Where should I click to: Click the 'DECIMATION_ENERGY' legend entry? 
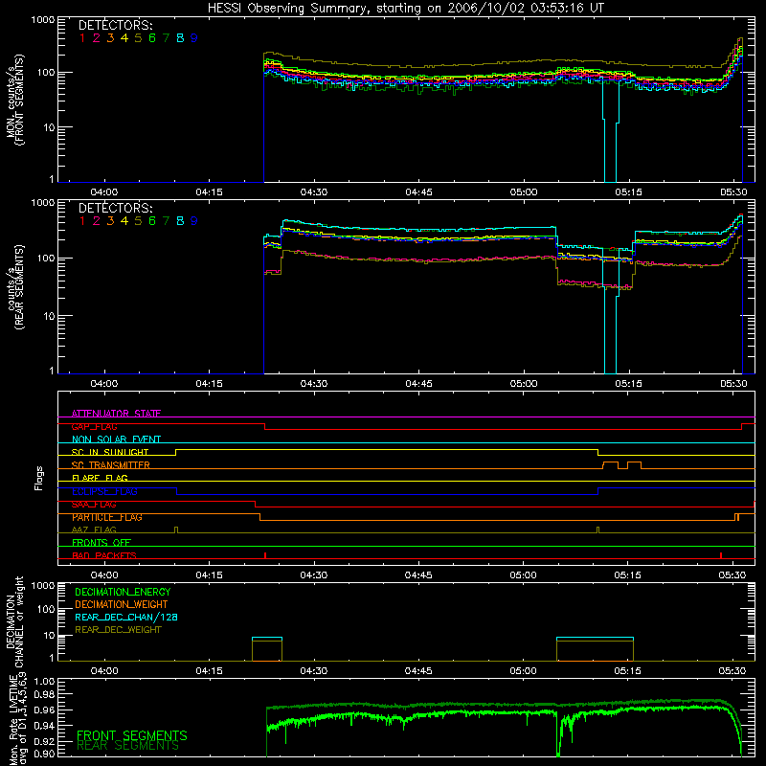point(123,592)
